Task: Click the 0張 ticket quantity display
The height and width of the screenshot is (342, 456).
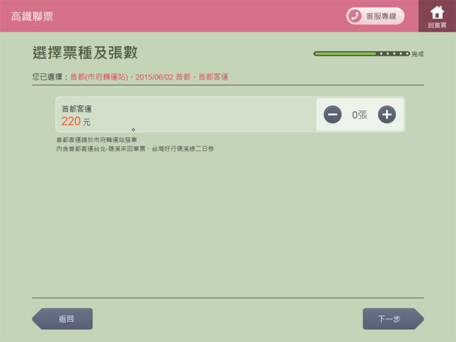Action: [x=359, y=115]
